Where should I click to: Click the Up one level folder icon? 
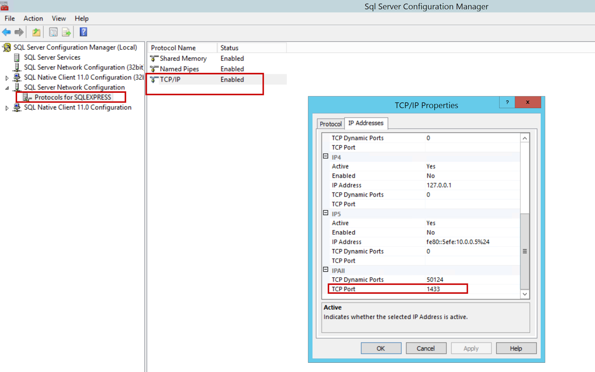[36, 32]
